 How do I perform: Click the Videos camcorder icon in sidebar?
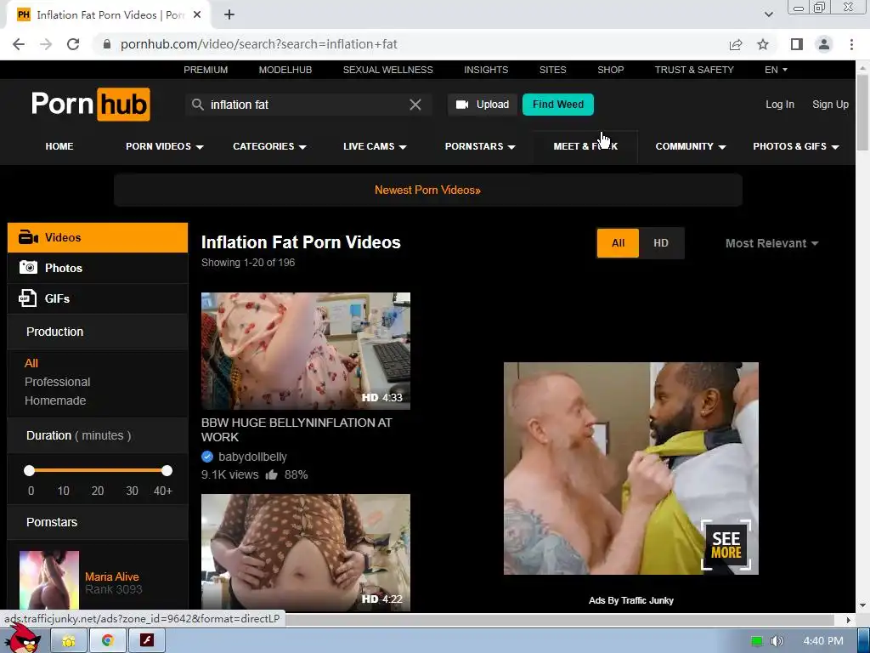(28, 238)
